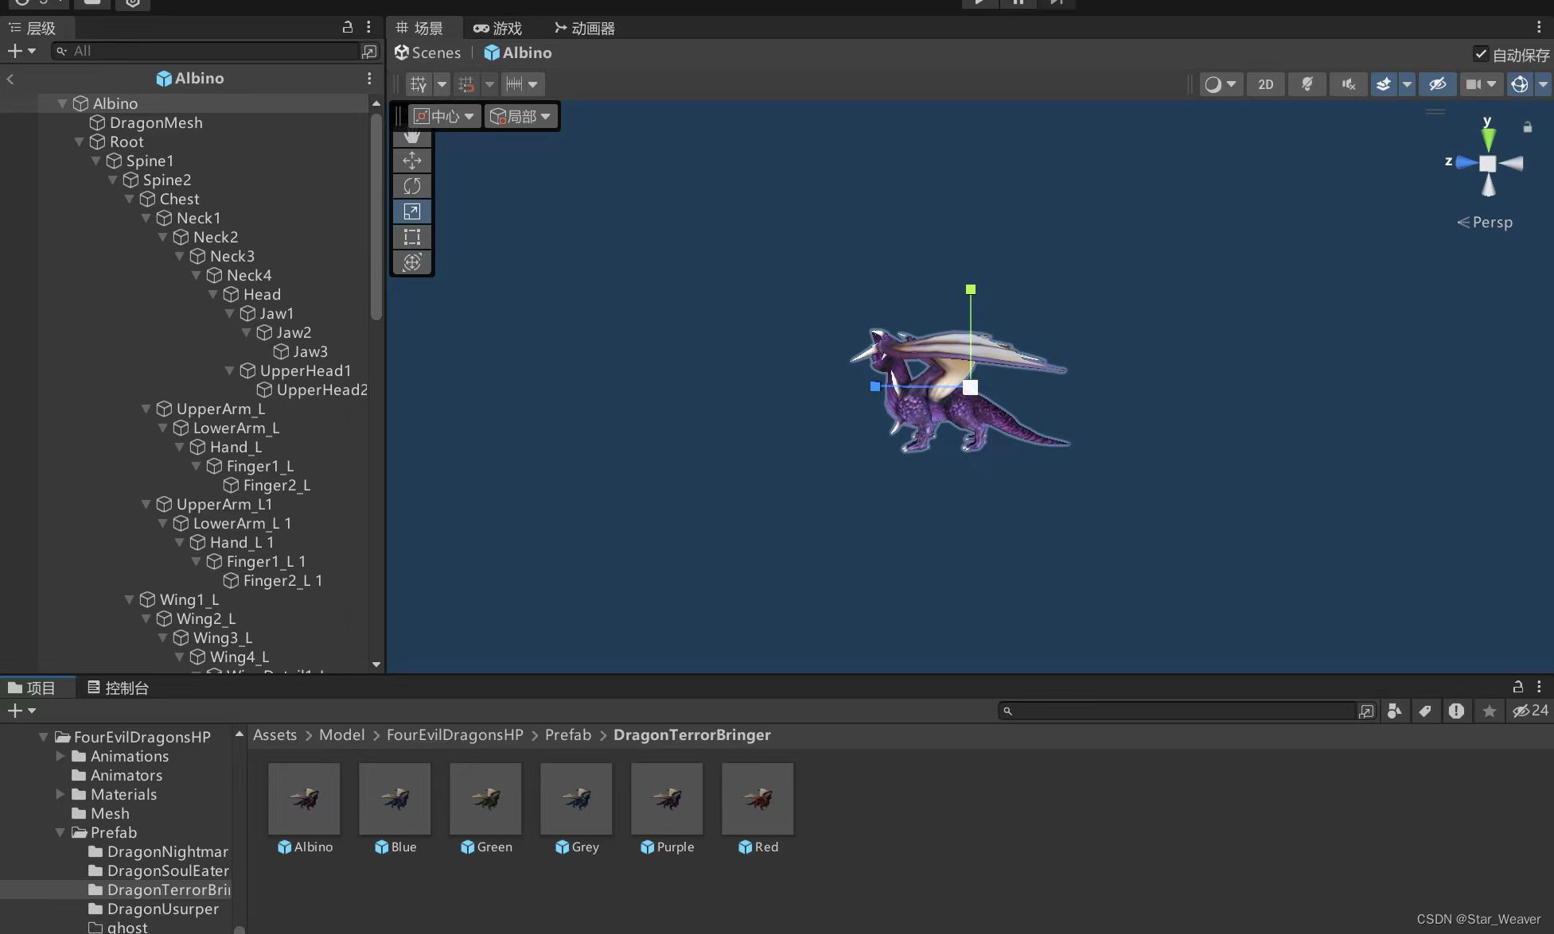Select the Rect transform tool
The width and height of the screenshot is (1554, 934).
click(x=411, y=237)
